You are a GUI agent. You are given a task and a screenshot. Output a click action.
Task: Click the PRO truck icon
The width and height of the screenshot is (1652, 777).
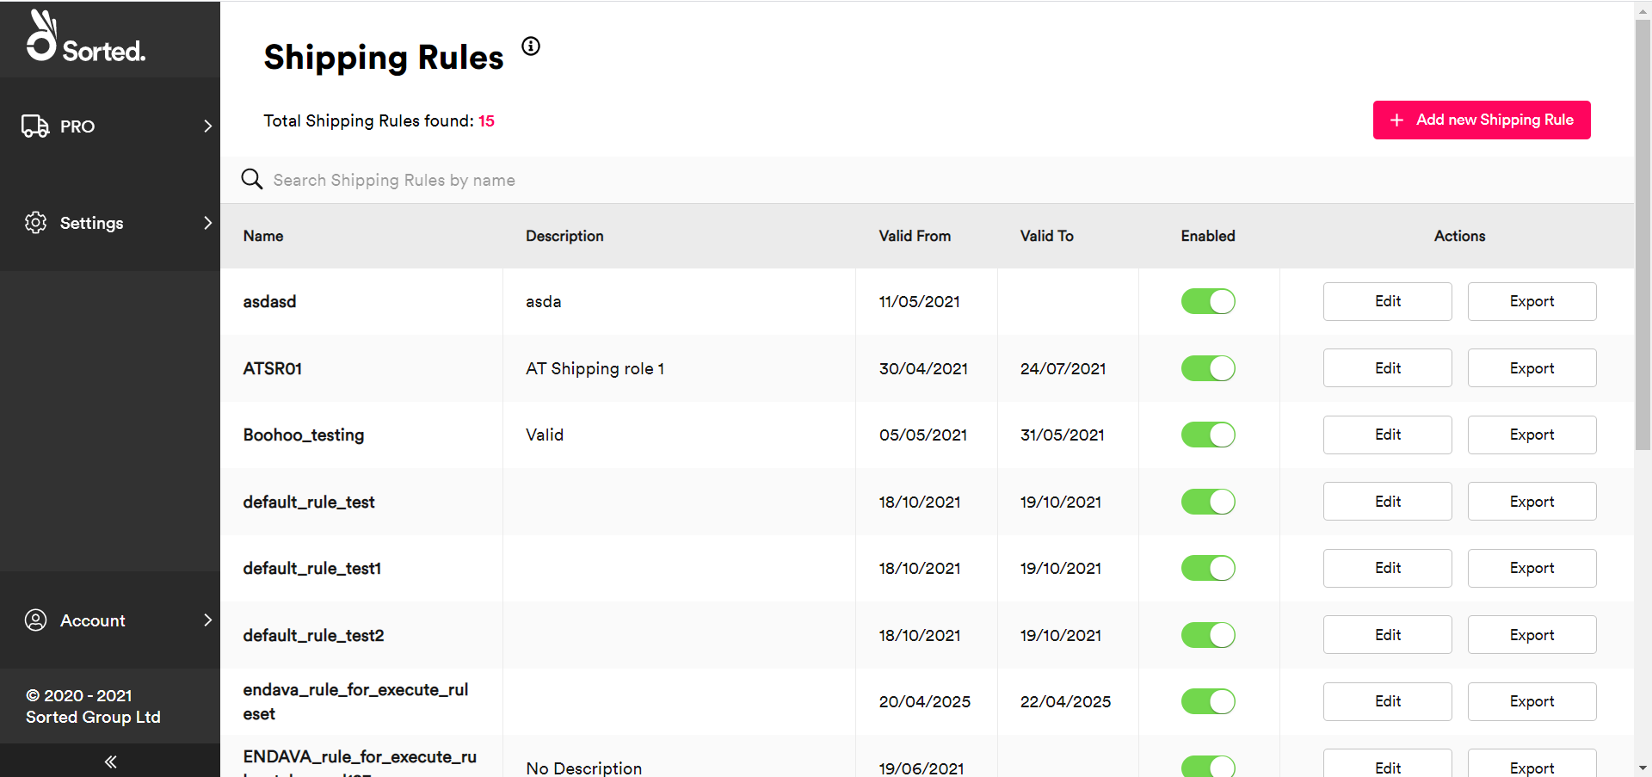pos(35,126)
